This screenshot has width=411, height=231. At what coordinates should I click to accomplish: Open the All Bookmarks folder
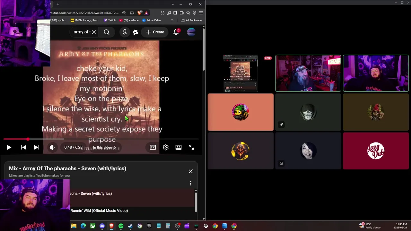point(191,20)
